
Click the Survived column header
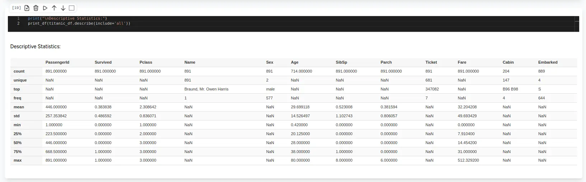tap(103, 62)
